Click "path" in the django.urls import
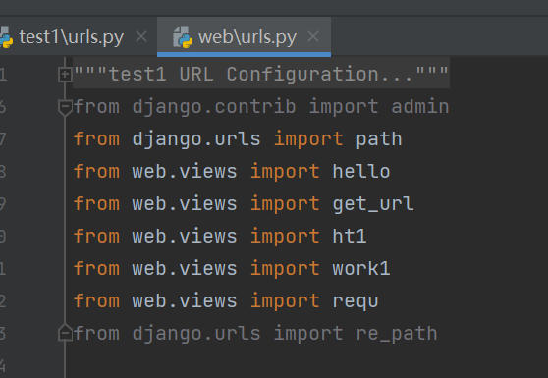The height and width of the screenshot is (378, 548). [379, 139]
